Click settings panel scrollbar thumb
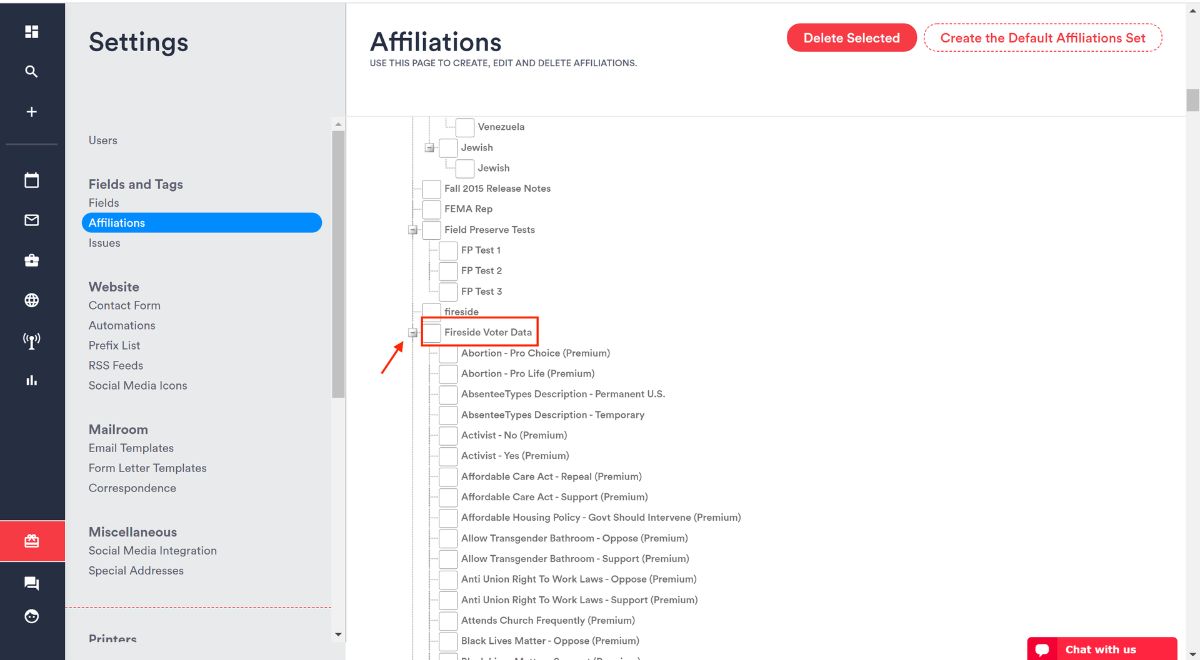Image resolution: width=1200 pixels, height=660 pixels. 338,264
